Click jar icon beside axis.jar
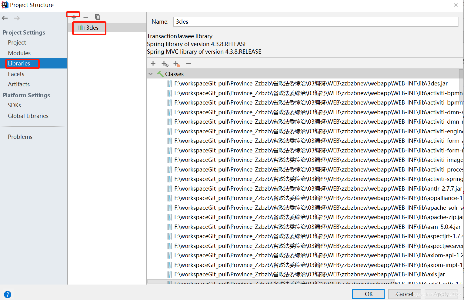The image size is (464, 300). [x=170, y=275]
